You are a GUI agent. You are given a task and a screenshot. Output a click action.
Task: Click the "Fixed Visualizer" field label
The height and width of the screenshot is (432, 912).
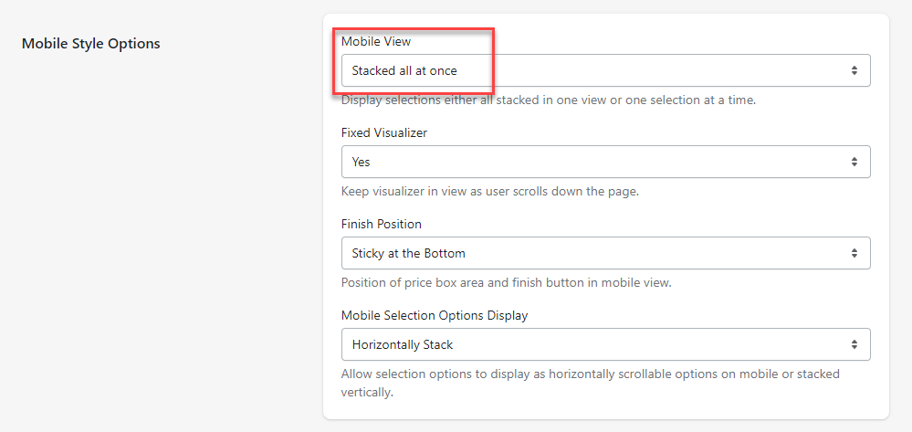click(384, 132)
